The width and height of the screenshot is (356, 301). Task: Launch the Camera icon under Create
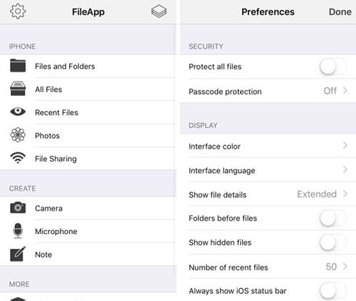coord(18,208)
